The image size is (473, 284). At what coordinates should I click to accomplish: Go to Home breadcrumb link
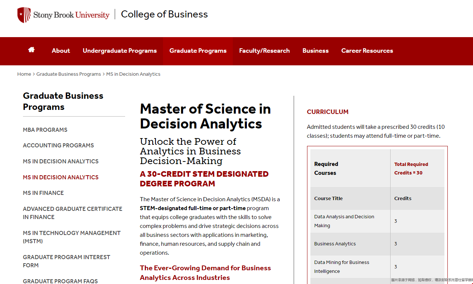click(x=24, y=74)
